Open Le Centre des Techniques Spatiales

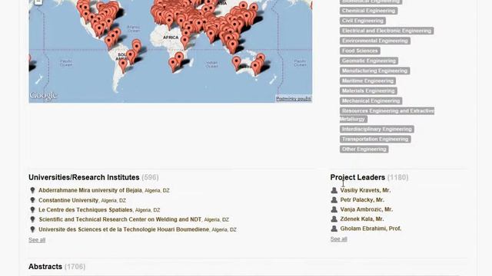(x=85, y=209)
